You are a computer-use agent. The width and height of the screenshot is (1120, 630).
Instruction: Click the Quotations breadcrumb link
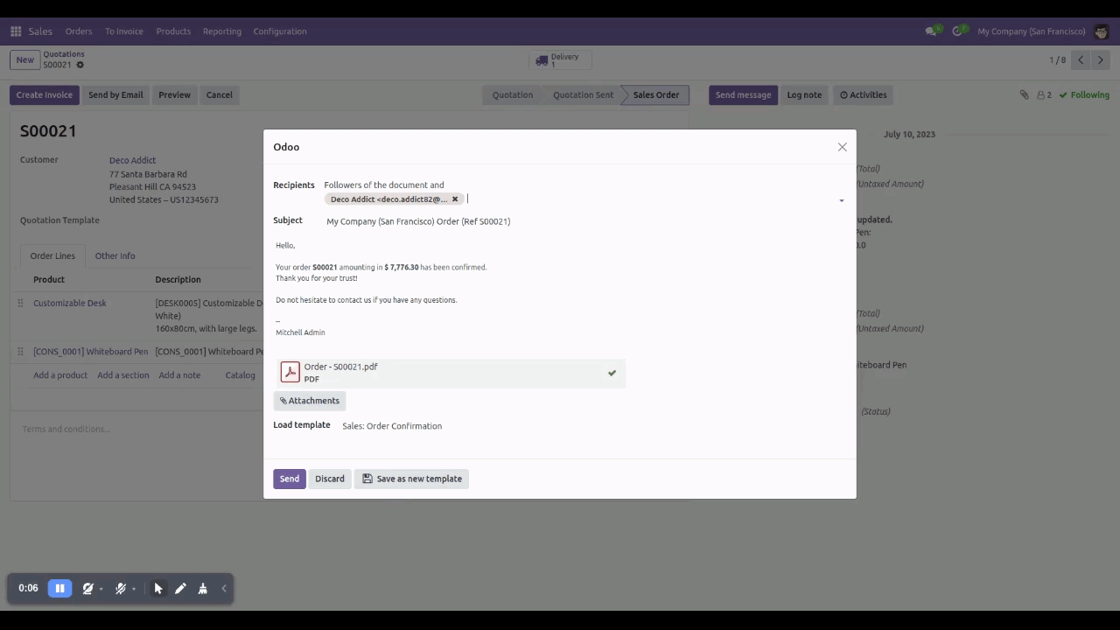click(64, 54)
